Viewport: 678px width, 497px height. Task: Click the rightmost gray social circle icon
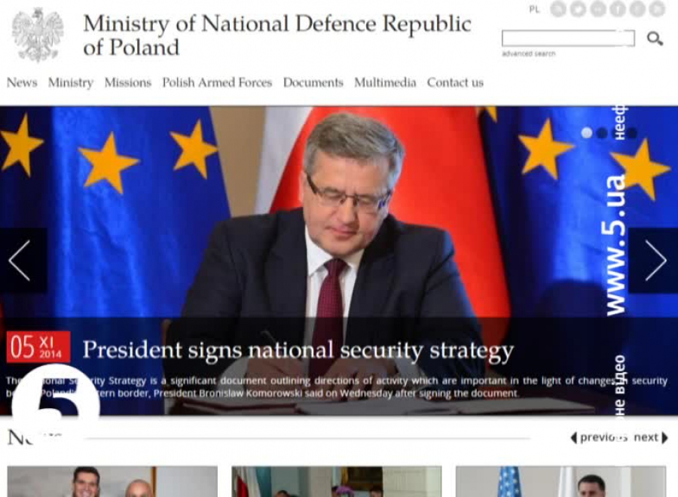click(x=657, y=9)
